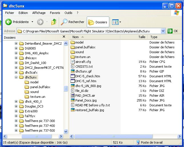184x147 pixels.
Task: Select the sound folder icon in file list
Action: [73, 52]
